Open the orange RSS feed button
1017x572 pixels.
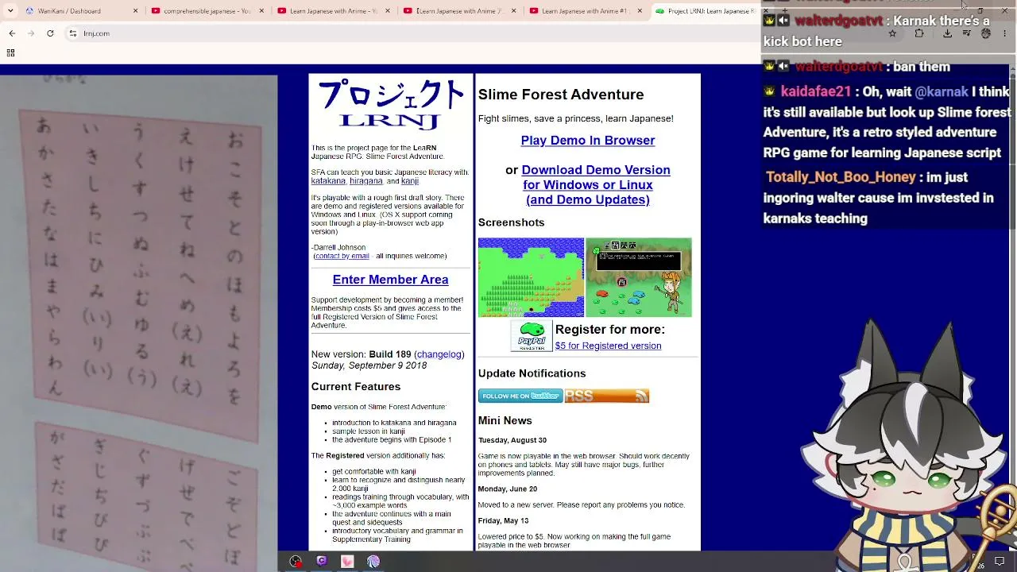coord(607,396)
